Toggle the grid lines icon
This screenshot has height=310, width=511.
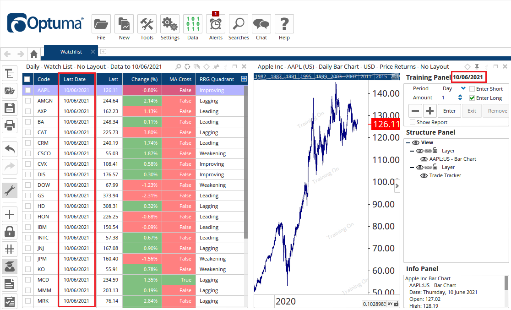(x=10, y=249)
